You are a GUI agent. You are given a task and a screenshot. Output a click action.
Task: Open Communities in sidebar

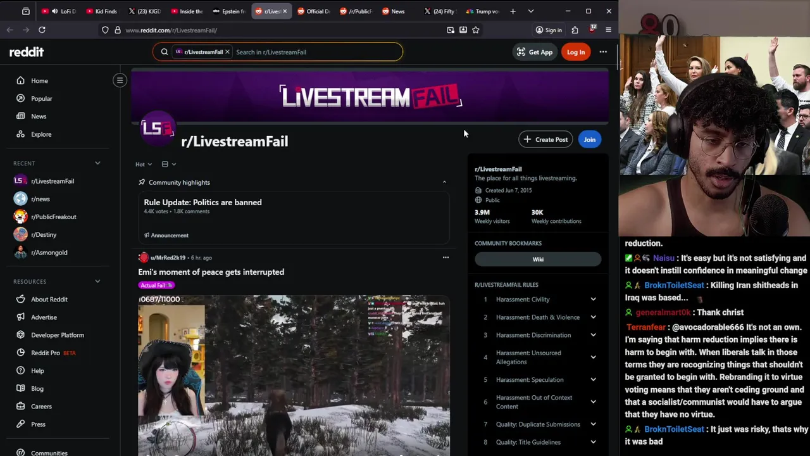click(x=49, y=453)
